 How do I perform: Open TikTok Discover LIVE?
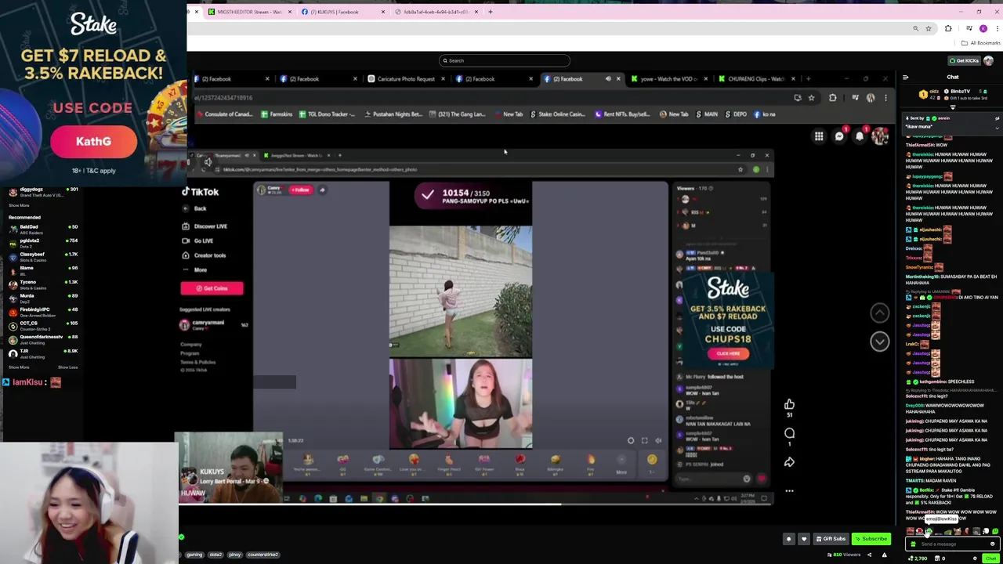pos(205,226)
